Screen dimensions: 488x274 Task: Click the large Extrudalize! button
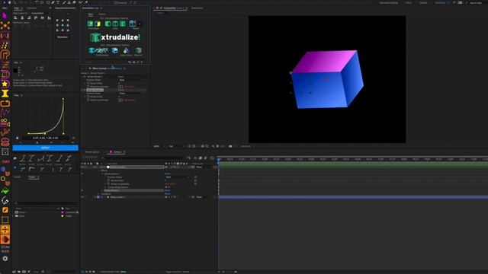pyautogui.click(x=115, y=37)
